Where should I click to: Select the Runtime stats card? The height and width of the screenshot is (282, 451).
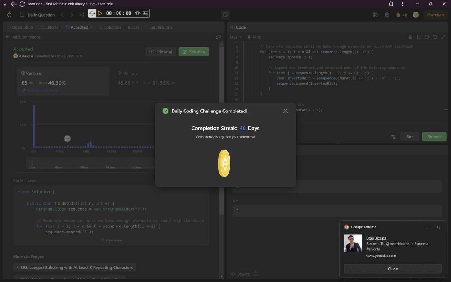click(63, 81)
